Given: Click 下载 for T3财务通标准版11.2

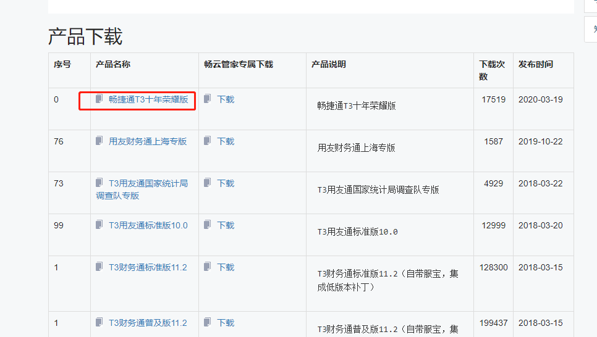Looking at the screenshot, I should pos(226,267).
